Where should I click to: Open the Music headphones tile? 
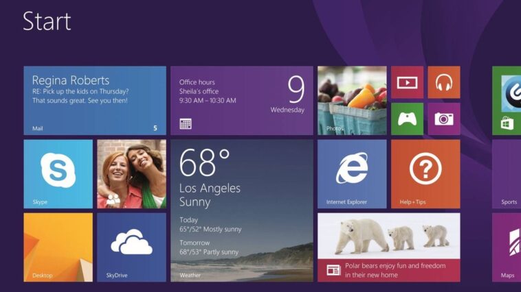[444, 82]
